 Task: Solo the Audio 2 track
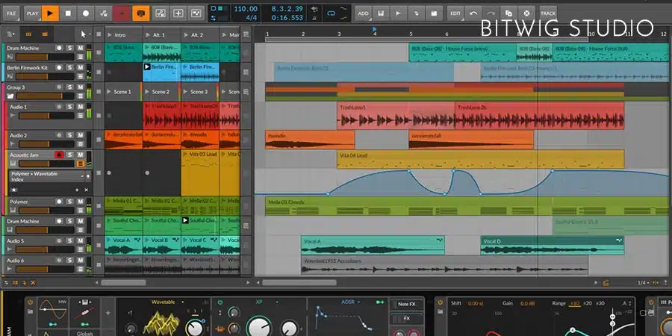pos(69,135)
